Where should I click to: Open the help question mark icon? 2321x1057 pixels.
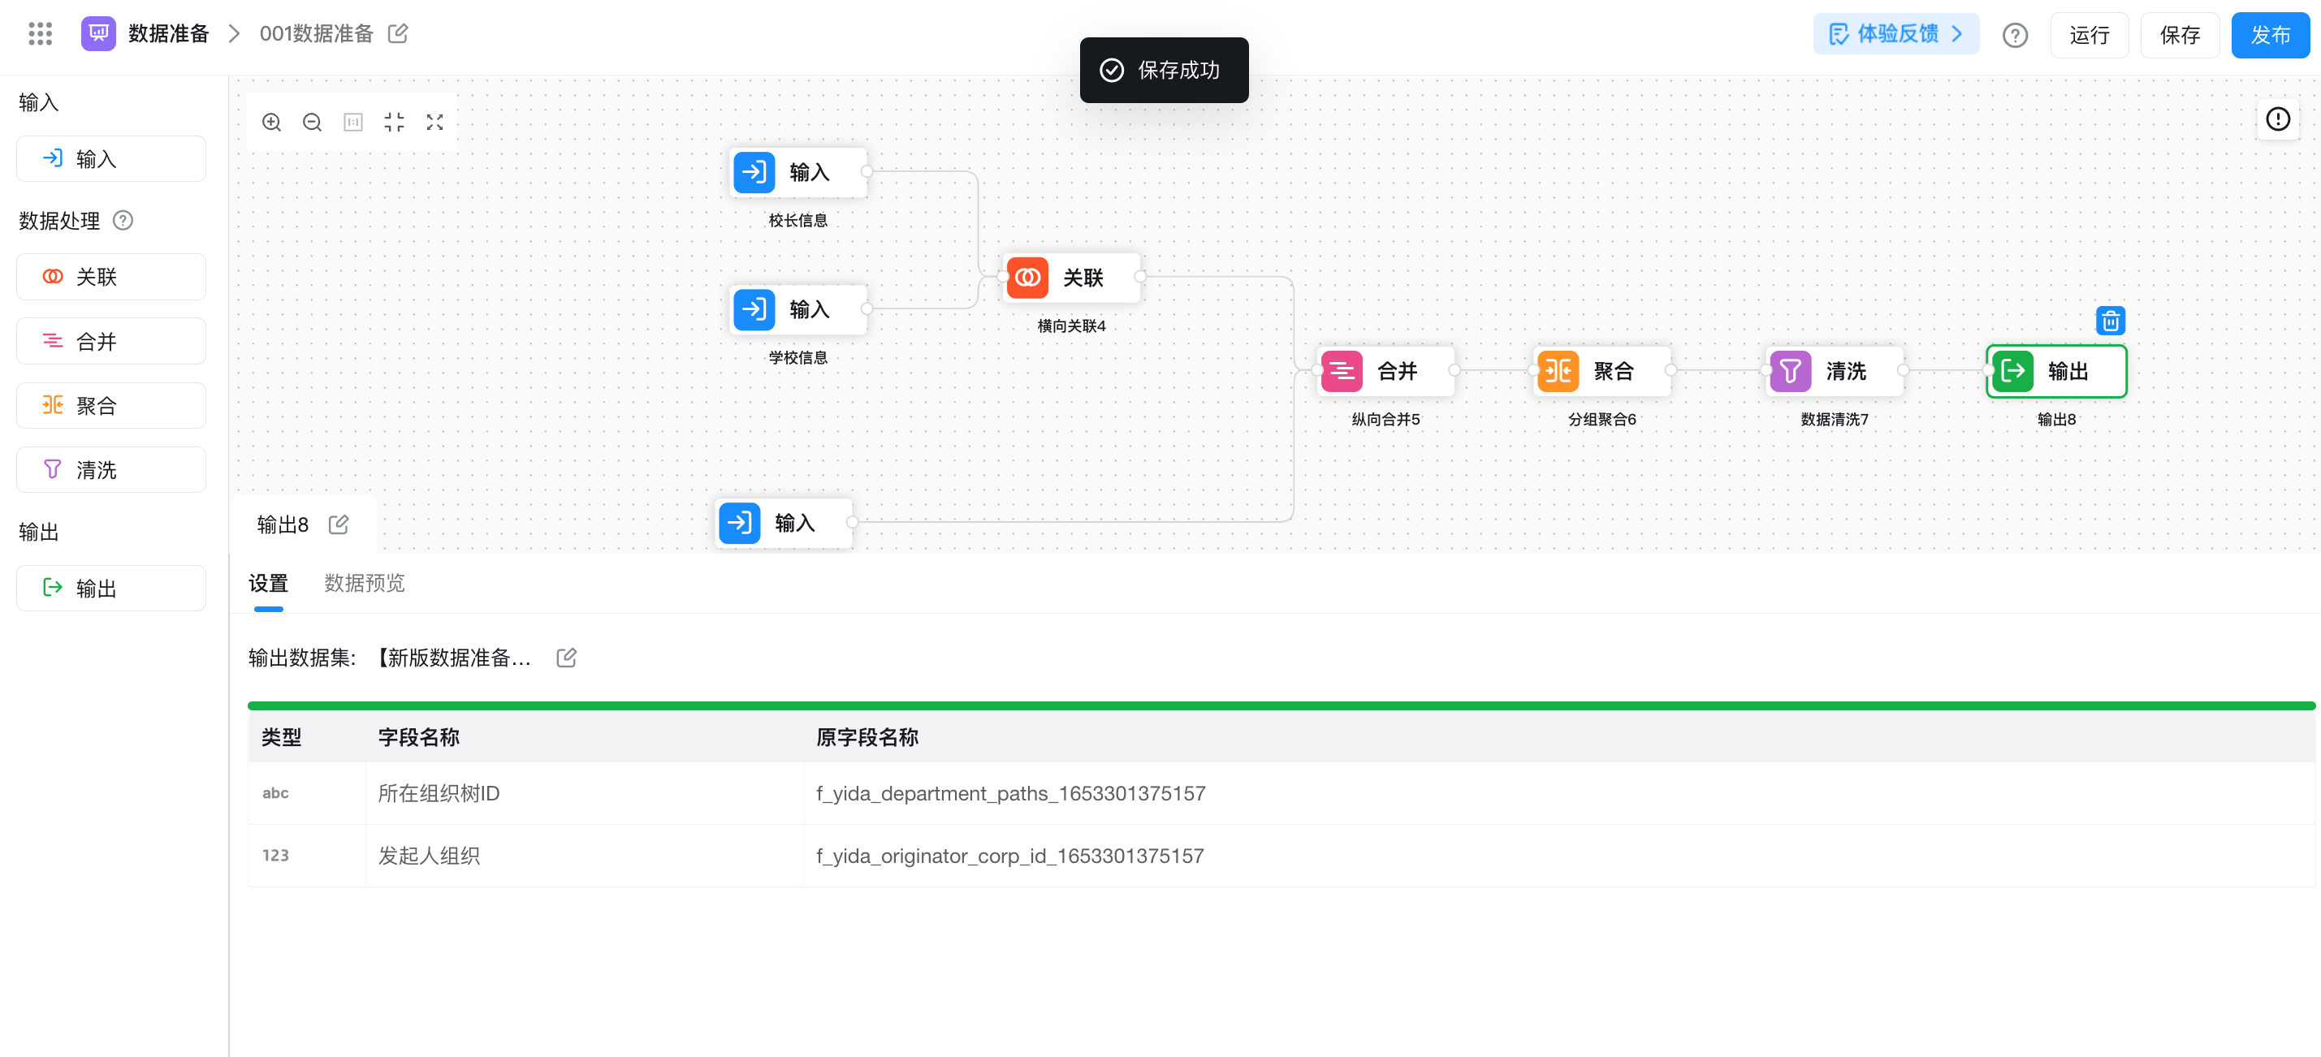(2015, 35)
